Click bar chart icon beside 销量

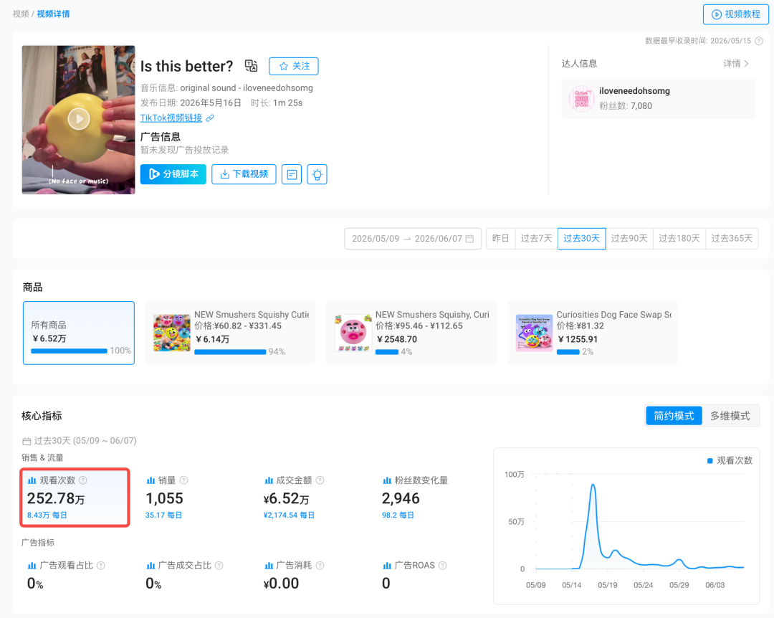coord(150,480)
